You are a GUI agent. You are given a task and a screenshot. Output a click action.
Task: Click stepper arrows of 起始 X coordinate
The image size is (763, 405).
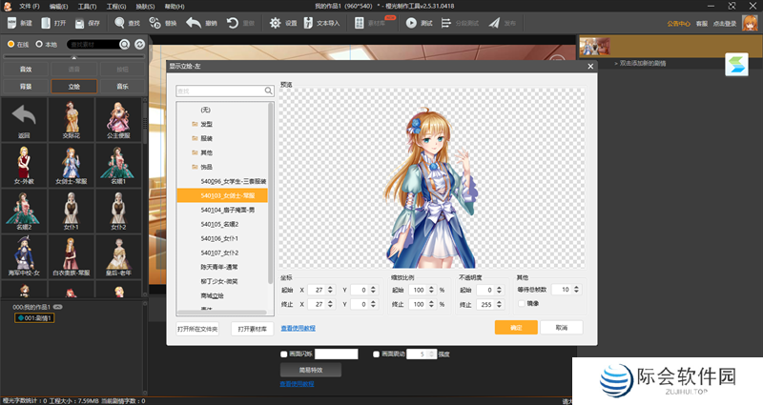click(330, 290)
